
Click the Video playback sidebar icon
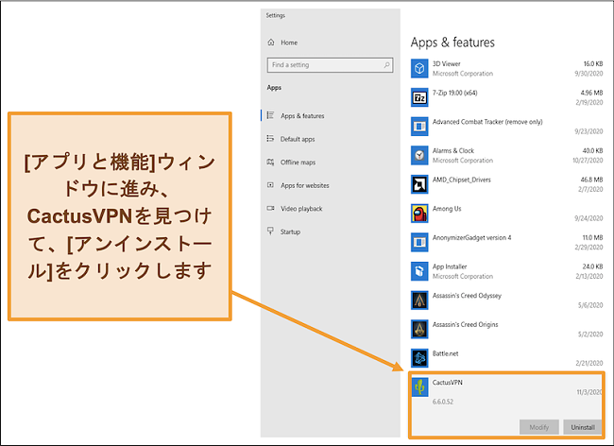point(270,208)
